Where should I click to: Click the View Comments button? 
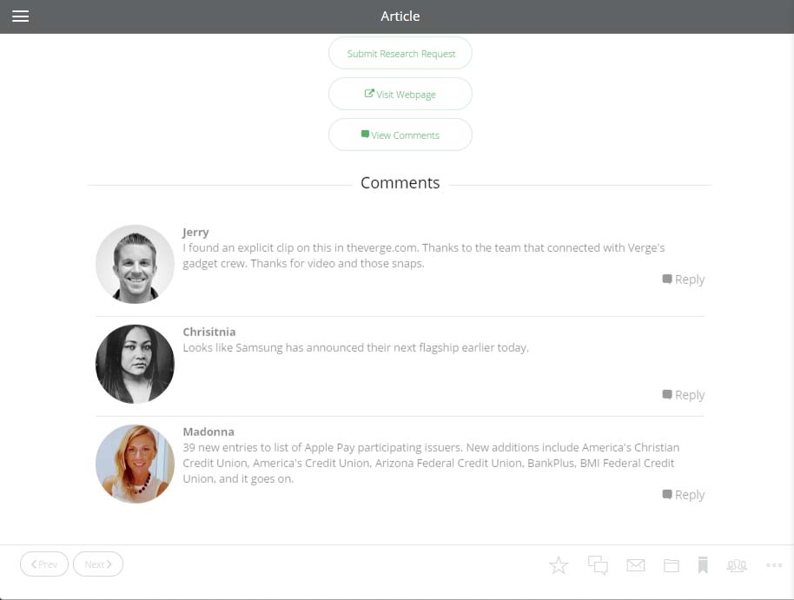click(400, 135)
